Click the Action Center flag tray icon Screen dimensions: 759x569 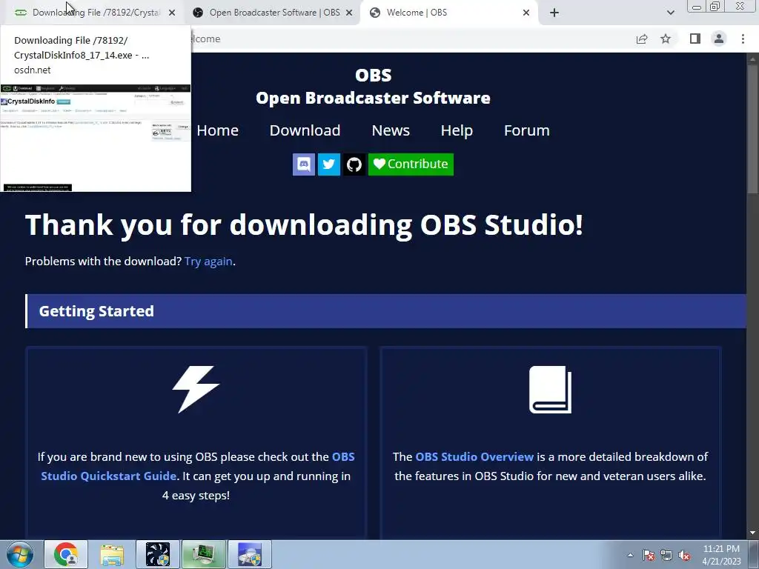pos(649,555)
